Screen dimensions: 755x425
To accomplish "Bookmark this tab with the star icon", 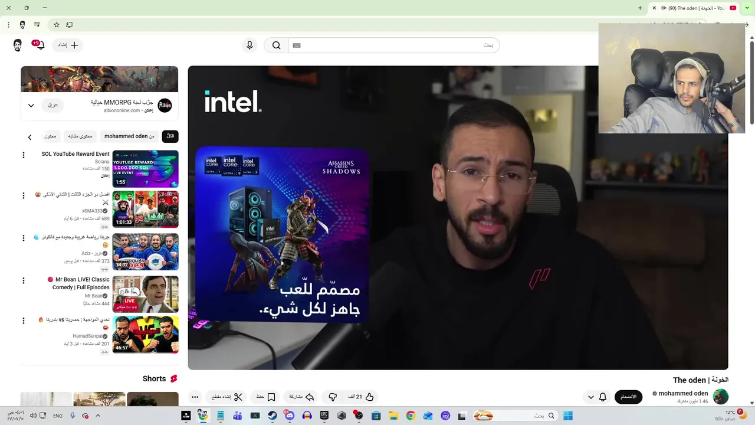I will coord(57,25).
